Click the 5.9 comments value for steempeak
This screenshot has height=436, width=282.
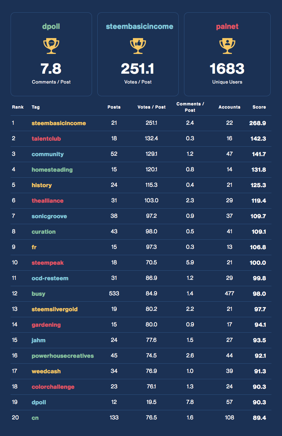pos(190,263)
